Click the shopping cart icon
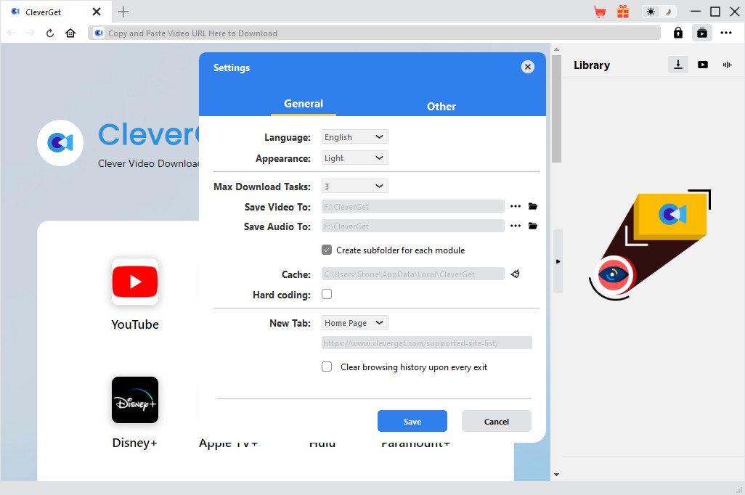 tap(600, 12)
